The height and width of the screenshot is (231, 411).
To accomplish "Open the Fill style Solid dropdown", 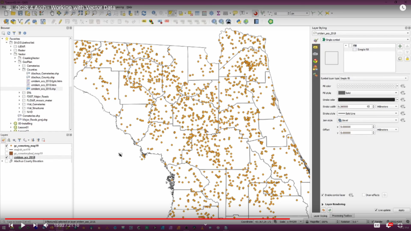I will click(x=368, y=93).
